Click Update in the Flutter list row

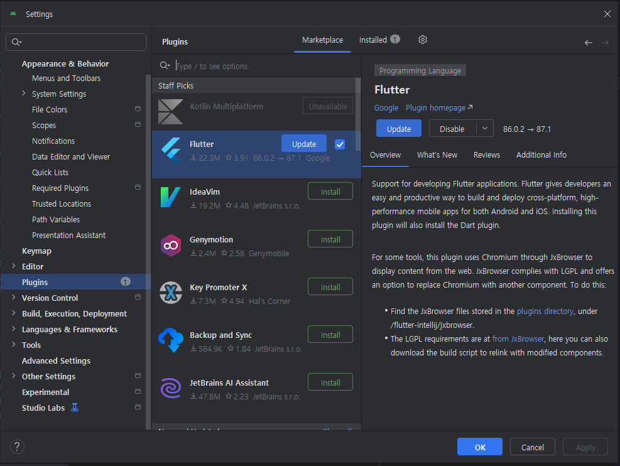[x=303, y=144]
